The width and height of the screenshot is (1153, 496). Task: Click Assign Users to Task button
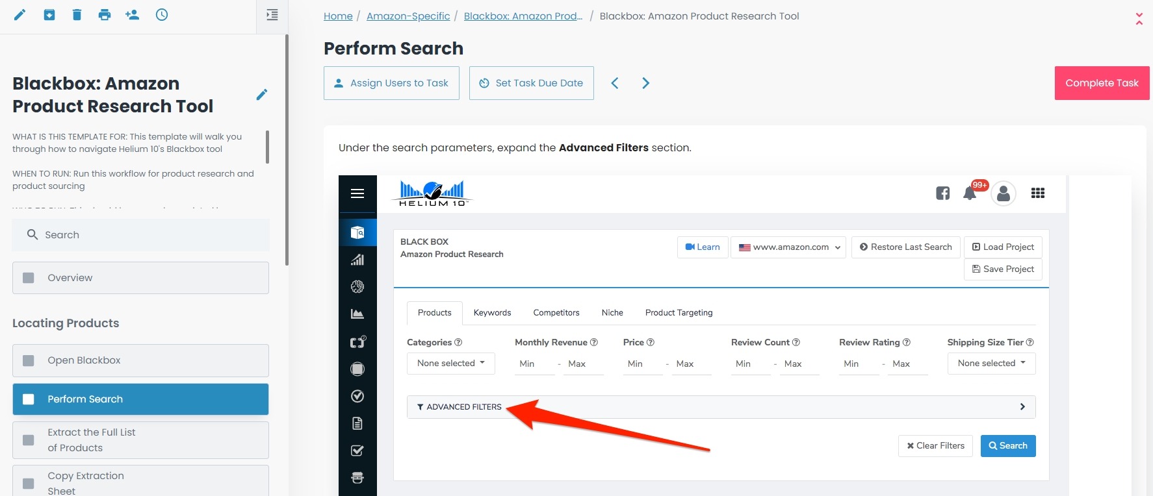click(391, 83)
